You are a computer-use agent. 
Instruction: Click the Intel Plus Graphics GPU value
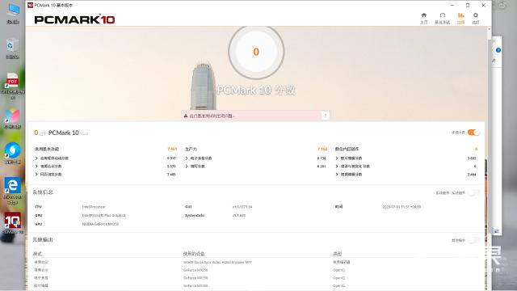click(103, 216)
